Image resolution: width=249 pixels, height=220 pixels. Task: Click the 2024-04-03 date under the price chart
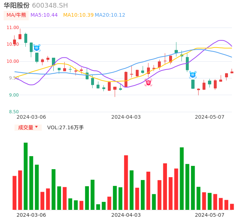click(126, 117)
